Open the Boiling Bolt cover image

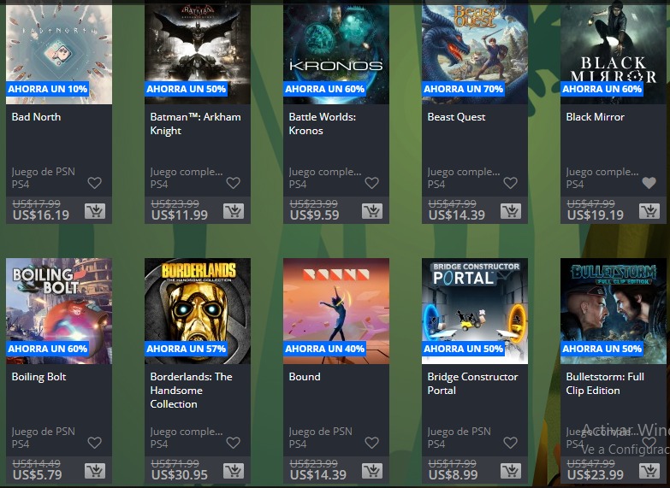(59, 311)
